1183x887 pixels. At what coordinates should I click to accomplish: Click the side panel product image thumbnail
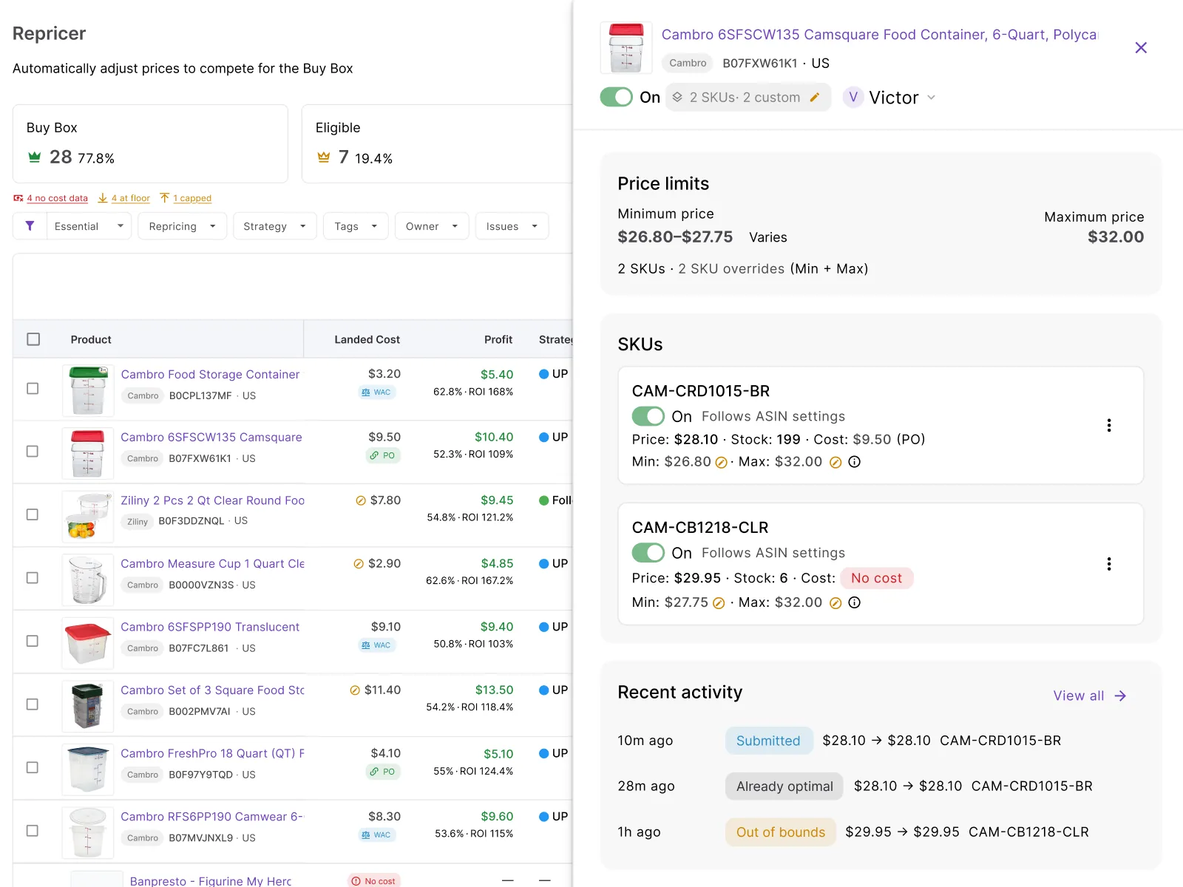pos(626,48)
